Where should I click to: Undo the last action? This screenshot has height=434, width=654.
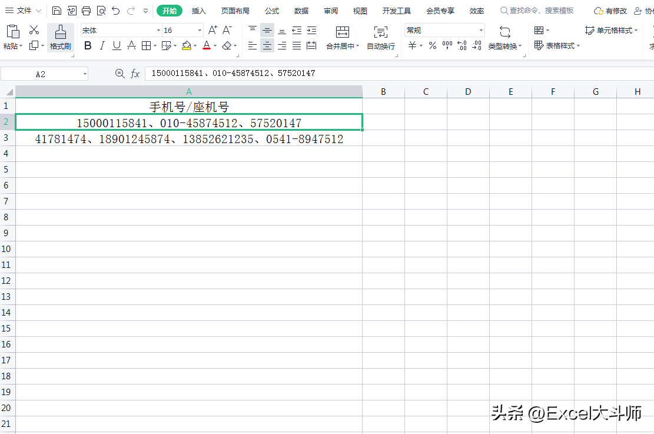pyautogui.click(x=116, y=11)
